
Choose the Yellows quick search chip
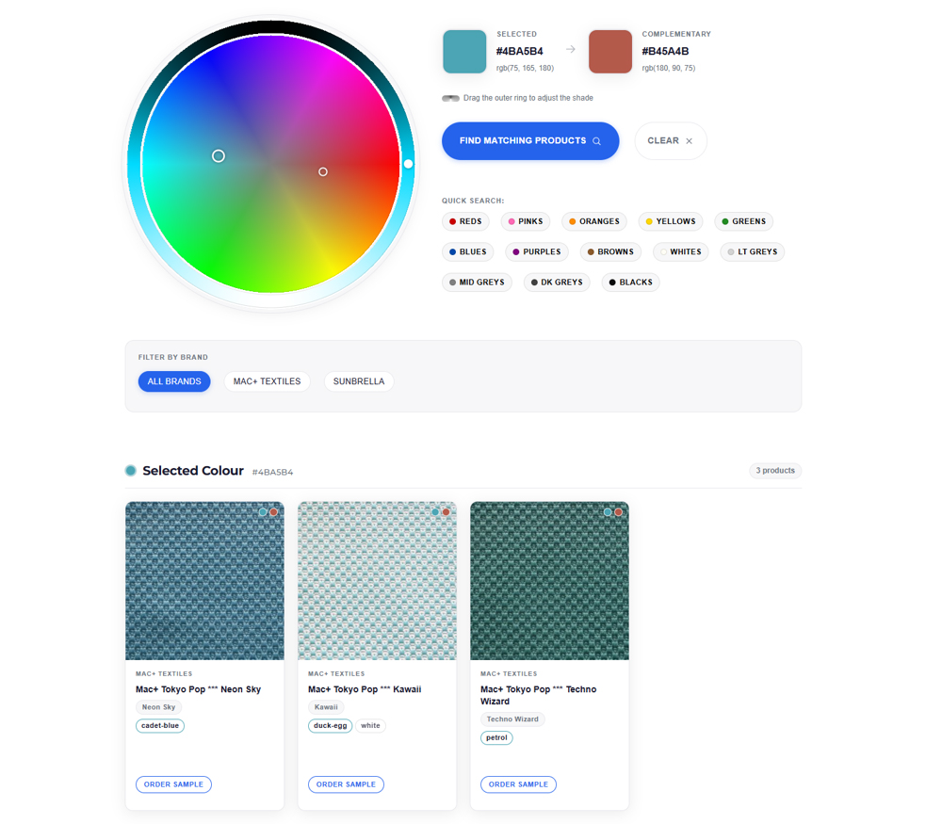[671, 221]
